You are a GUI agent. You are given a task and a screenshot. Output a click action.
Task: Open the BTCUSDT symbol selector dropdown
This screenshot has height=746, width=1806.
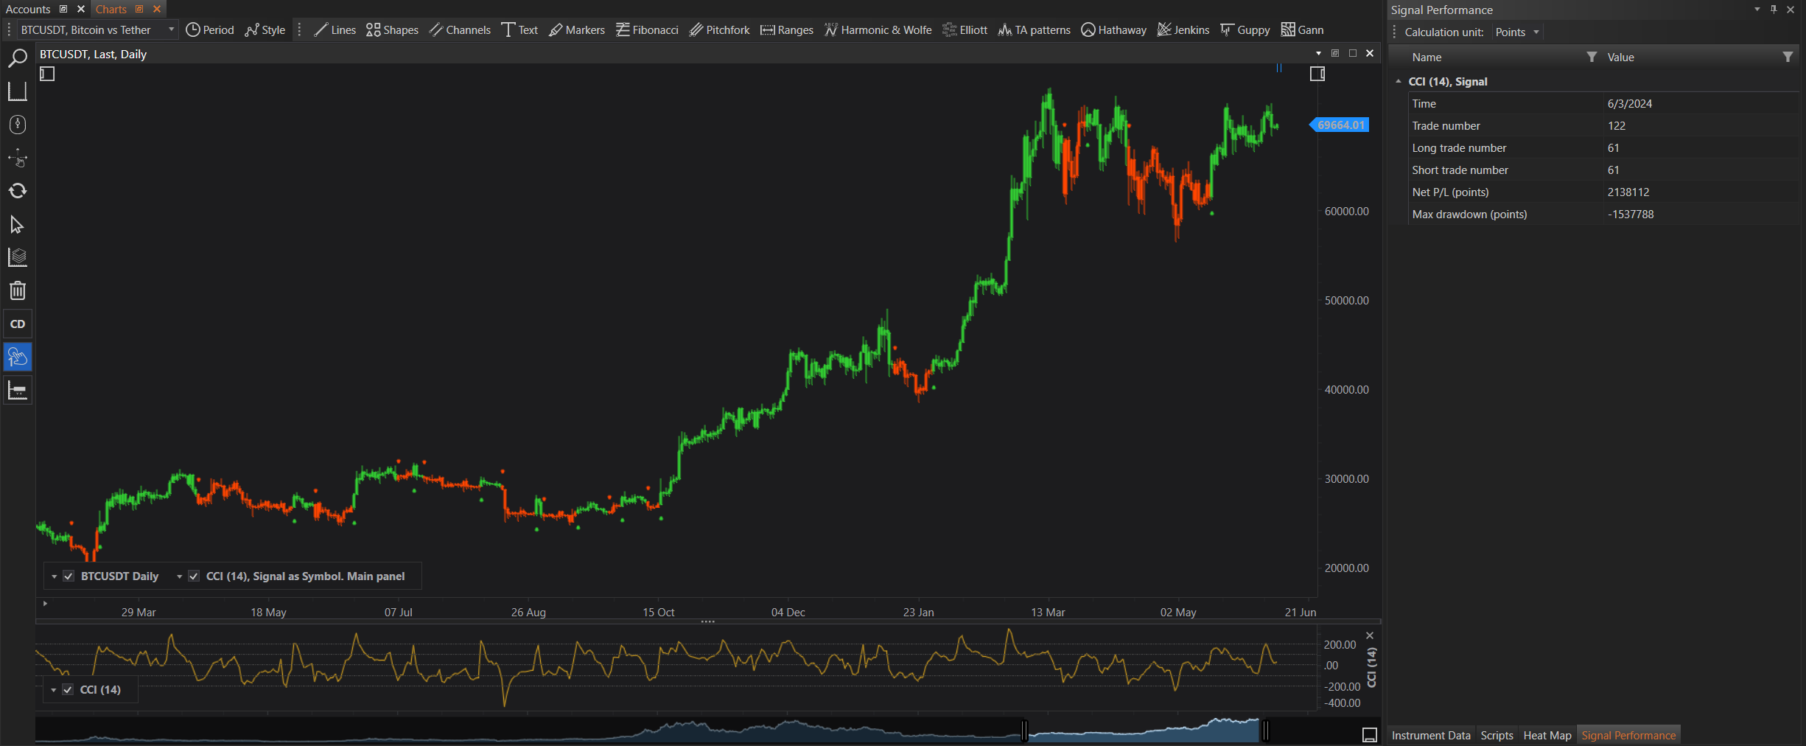click(x=171, y=30)
